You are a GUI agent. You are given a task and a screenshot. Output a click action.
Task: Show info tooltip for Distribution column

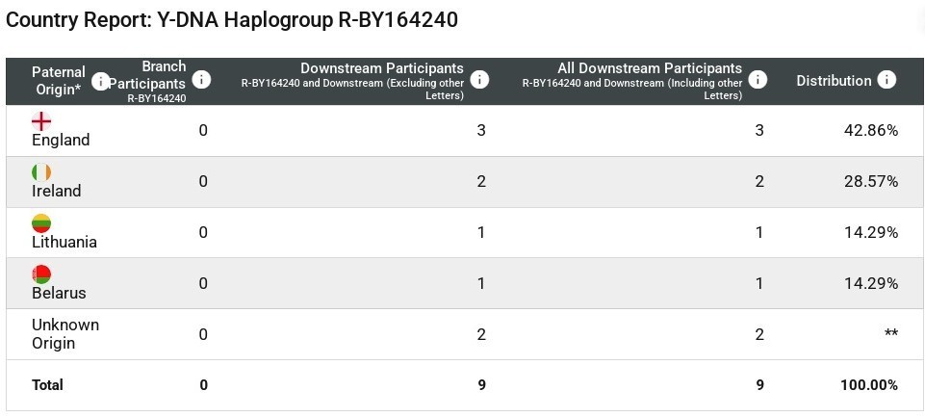pos(886,80)
